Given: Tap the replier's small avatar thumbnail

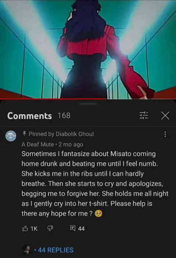Looking at the screenshot, I should (27, 250).
